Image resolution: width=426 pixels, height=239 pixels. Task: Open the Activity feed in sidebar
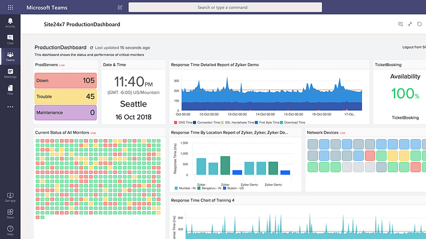tap(10, 22)
